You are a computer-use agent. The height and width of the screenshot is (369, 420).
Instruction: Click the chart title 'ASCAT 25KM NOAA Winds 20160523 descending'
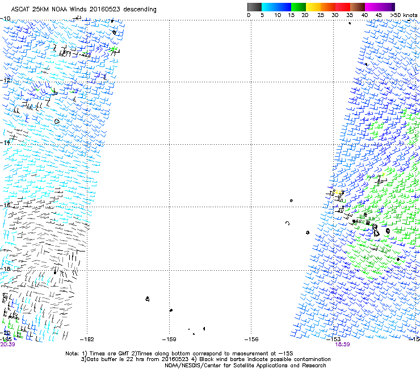click(83, 9)
